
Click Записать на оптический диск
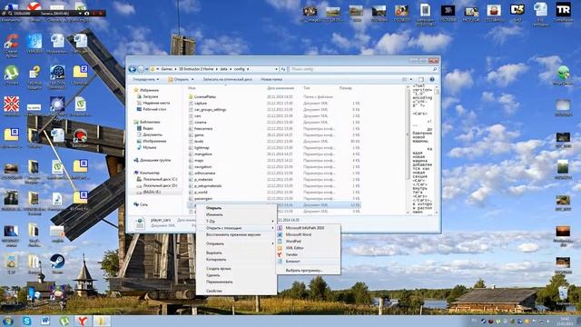click(x=227, y=79)
